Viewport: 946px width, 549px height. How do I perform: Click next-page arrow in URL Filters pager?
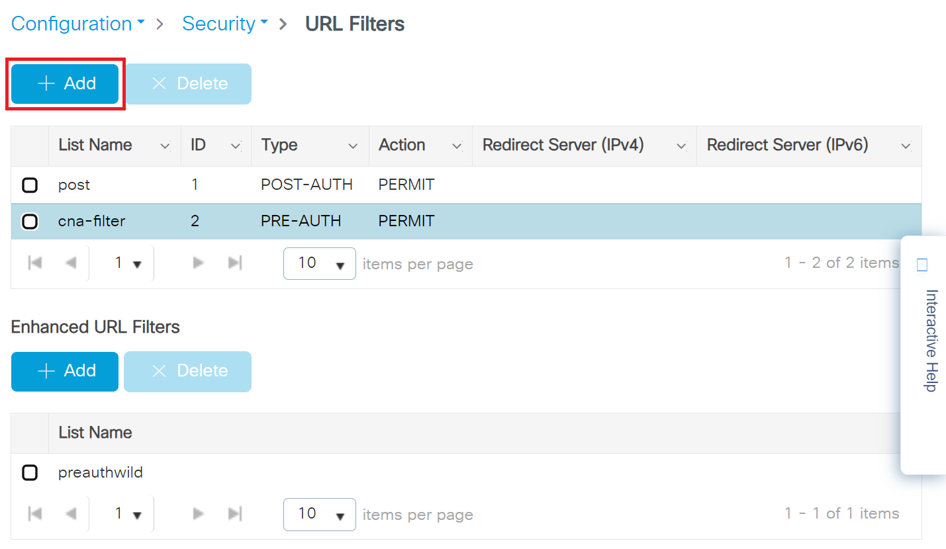197,263
